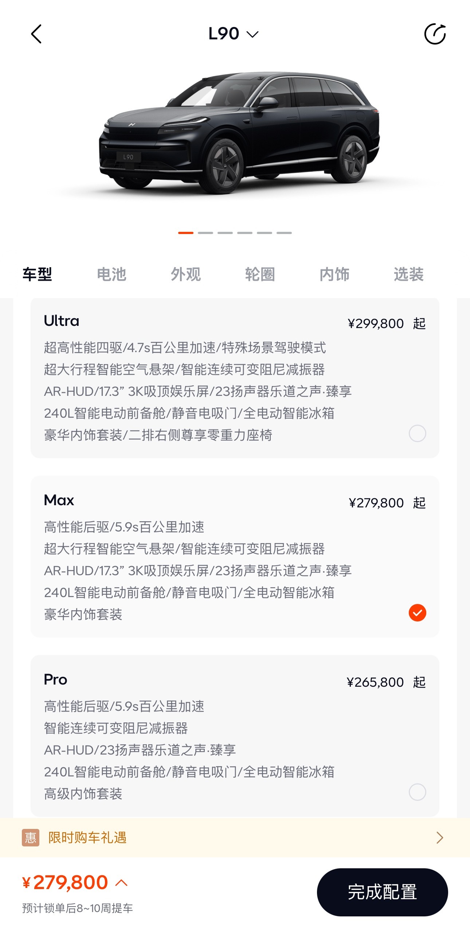Open the 轮圈 tab
This screenshot has height=939, width=470.
(260, 274)
